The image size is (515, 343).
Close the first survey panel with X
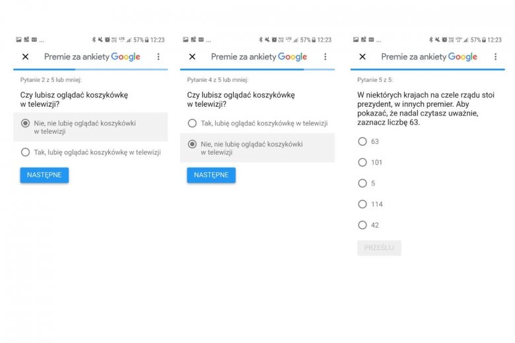[x=25, y=57]
